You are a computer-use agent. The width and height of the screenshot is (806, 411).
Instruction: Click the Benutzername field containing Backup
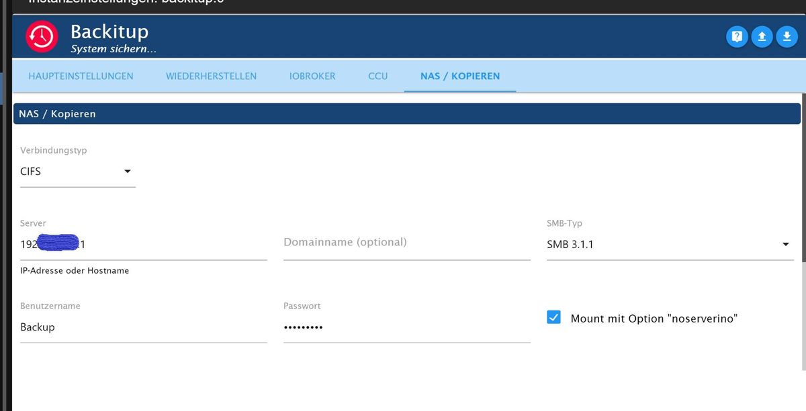coord(144,327)
